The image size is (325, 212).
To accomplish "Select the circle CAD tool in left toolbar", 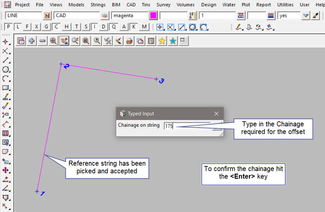I will click(5, 70).
